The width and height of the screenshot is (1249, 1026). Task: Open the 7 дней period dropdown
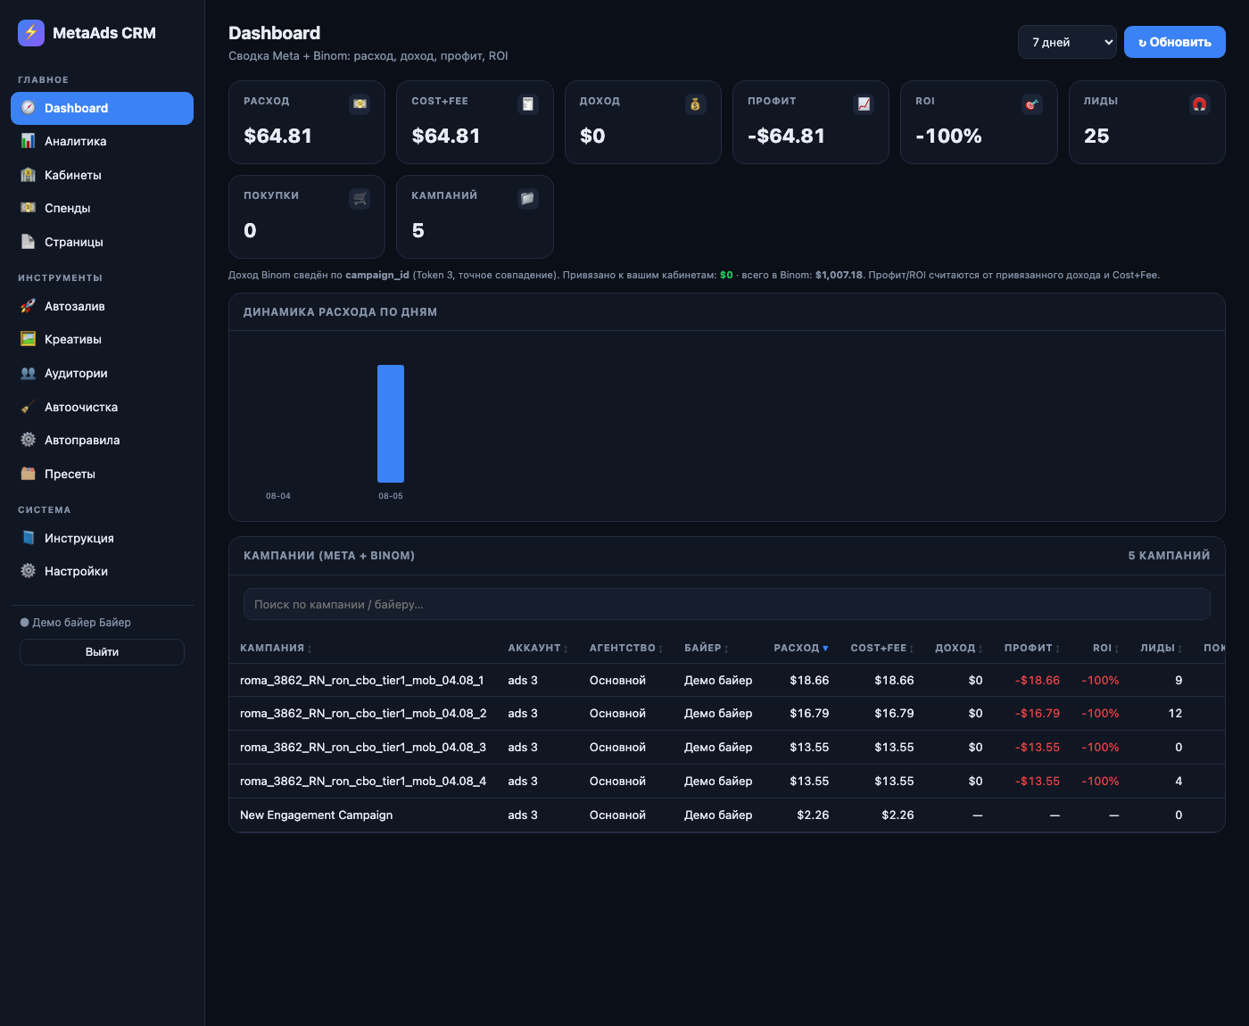[1067, 42]
